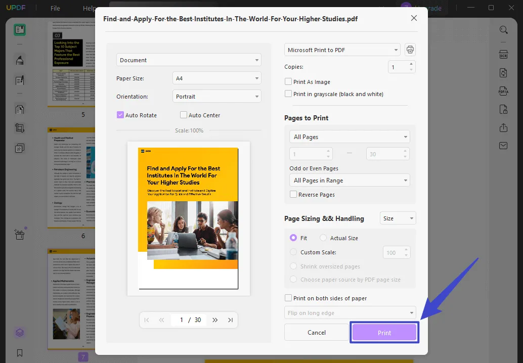Open the bookmark panel at bottom left
523x363 pixels.
pos(19,353)
